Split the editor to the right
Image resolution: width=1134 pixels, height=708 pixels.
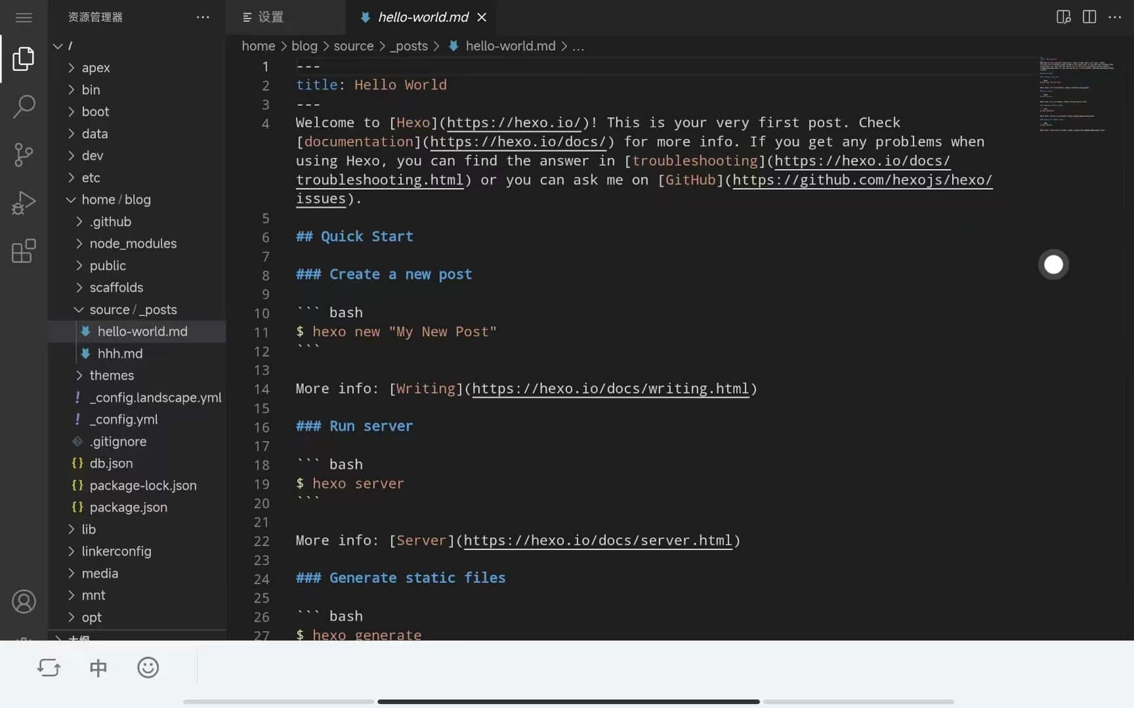(1089, 17)
